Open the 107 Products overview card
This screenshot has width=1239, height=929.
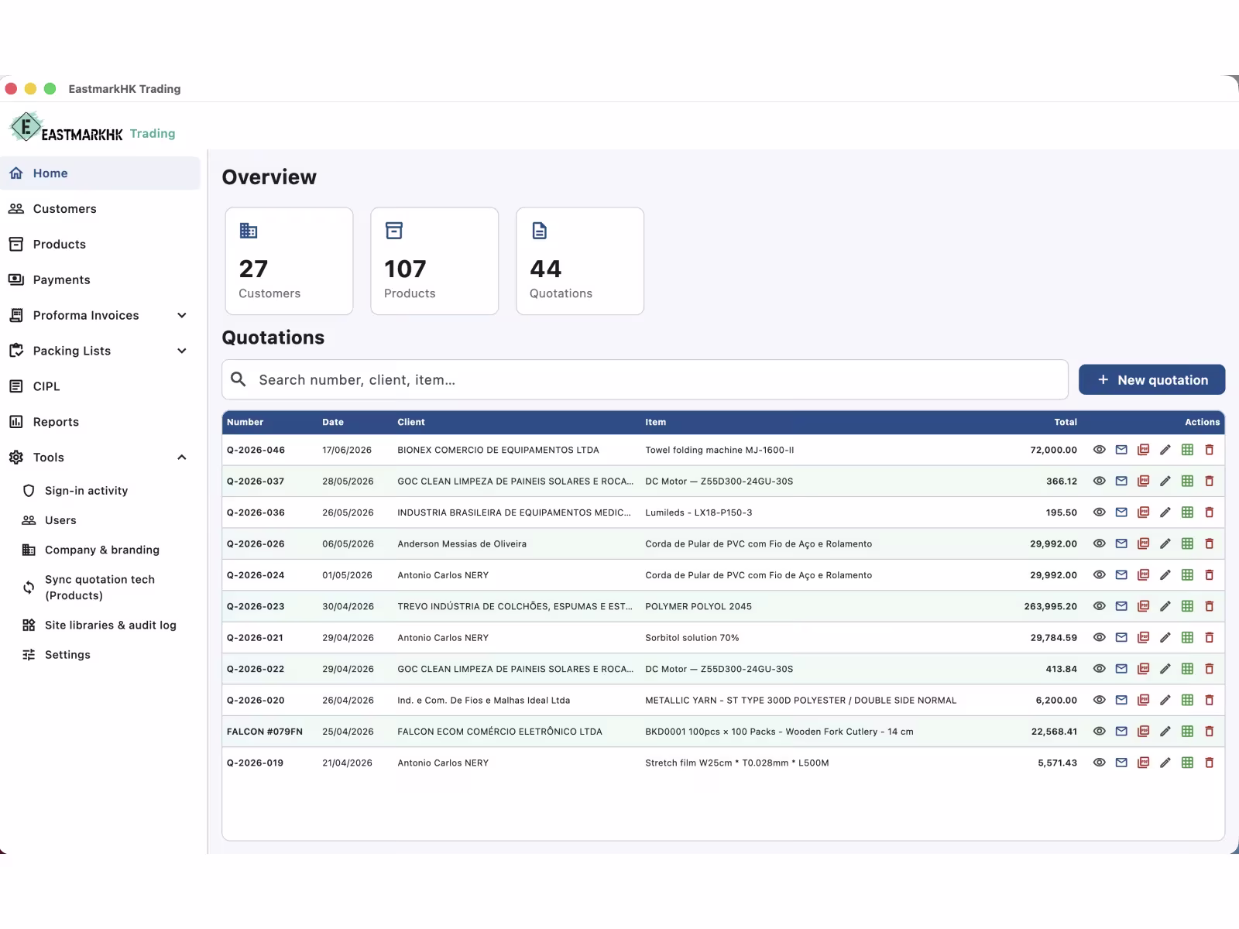[434, 261]
